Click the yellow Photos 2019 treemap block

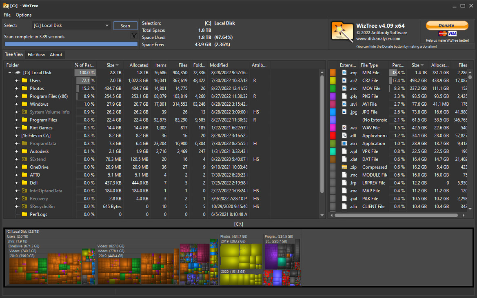[241, 256]
